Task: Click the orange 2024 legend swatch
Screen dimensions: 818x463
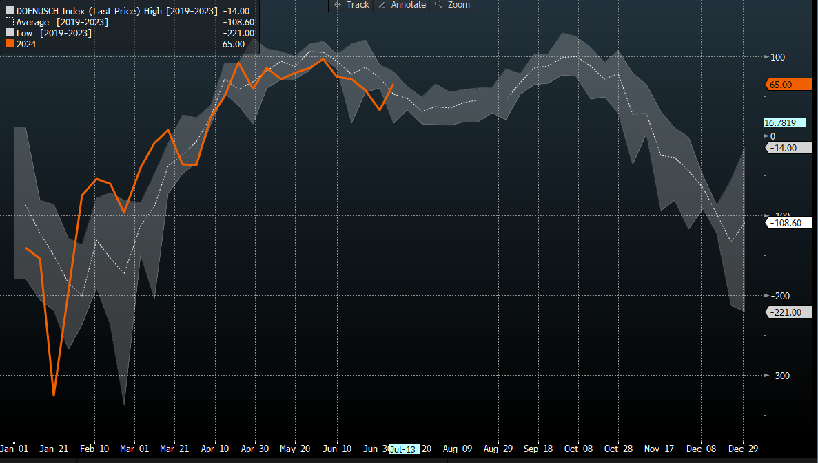Action: pyautogui.click(x=10, y=44)
